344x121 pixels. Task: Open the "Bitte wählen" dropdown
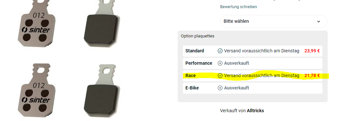click(x=273, y=21)
